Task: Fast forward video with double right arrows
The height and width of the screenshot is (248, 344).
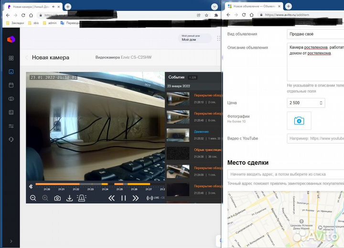Action: (136, 198)
